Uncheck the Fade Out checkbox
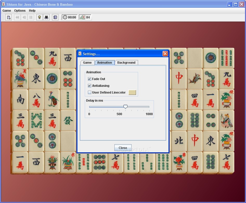This screenshot has width=246, height=203. tap(89, 79)
